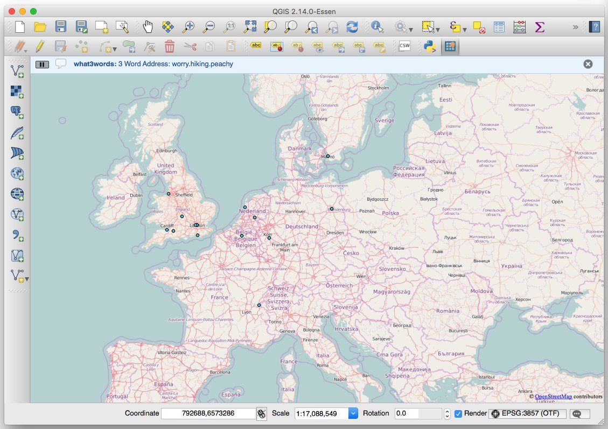
Task: Zoom to next extent
Action: tap(332, 27)
